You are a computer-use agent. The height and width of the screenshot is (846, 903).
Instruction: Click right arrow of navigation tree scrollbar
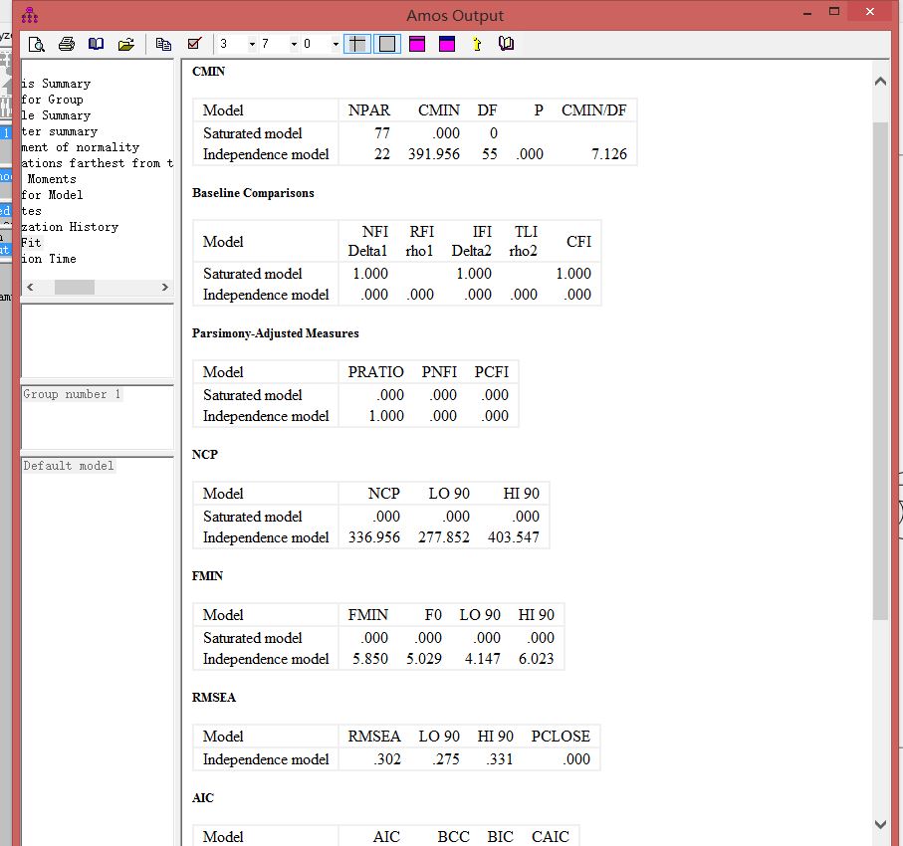pyautogui.click(x=164, y=287)
